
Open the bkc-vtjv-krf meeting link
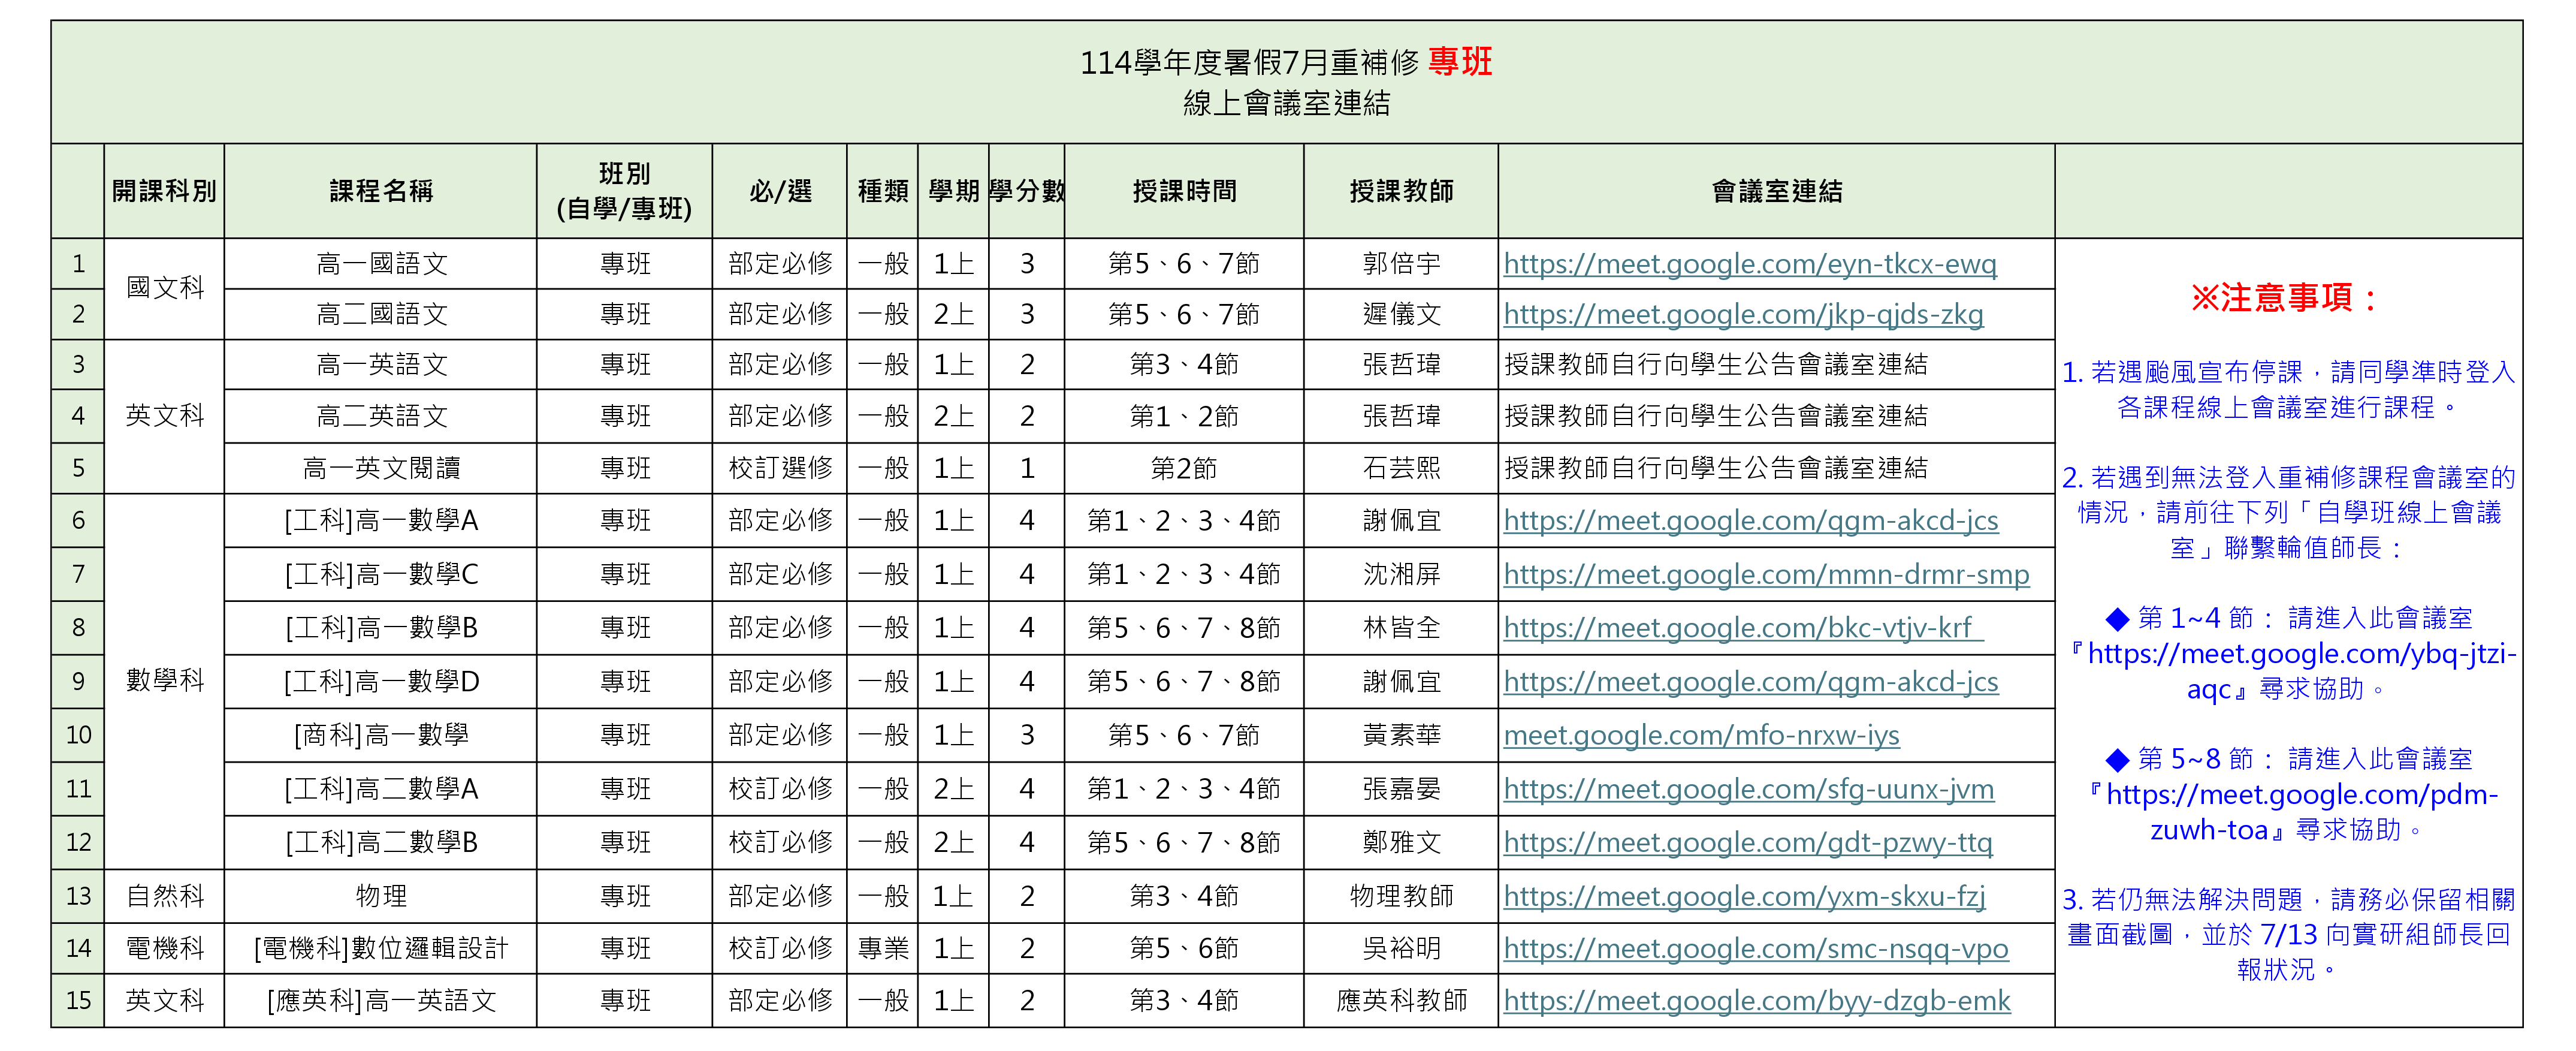click(1743, 628)
